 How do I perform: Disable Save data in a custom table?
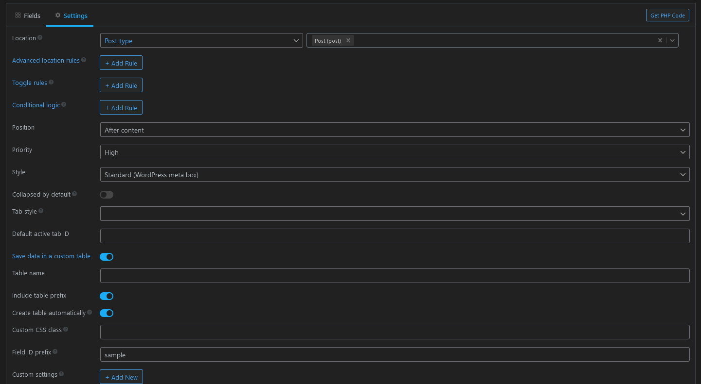(x=107, y=257)
